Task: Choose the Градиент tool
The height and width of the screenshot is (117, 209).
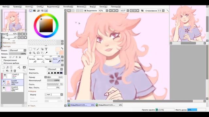Action: tap(49, 60)
